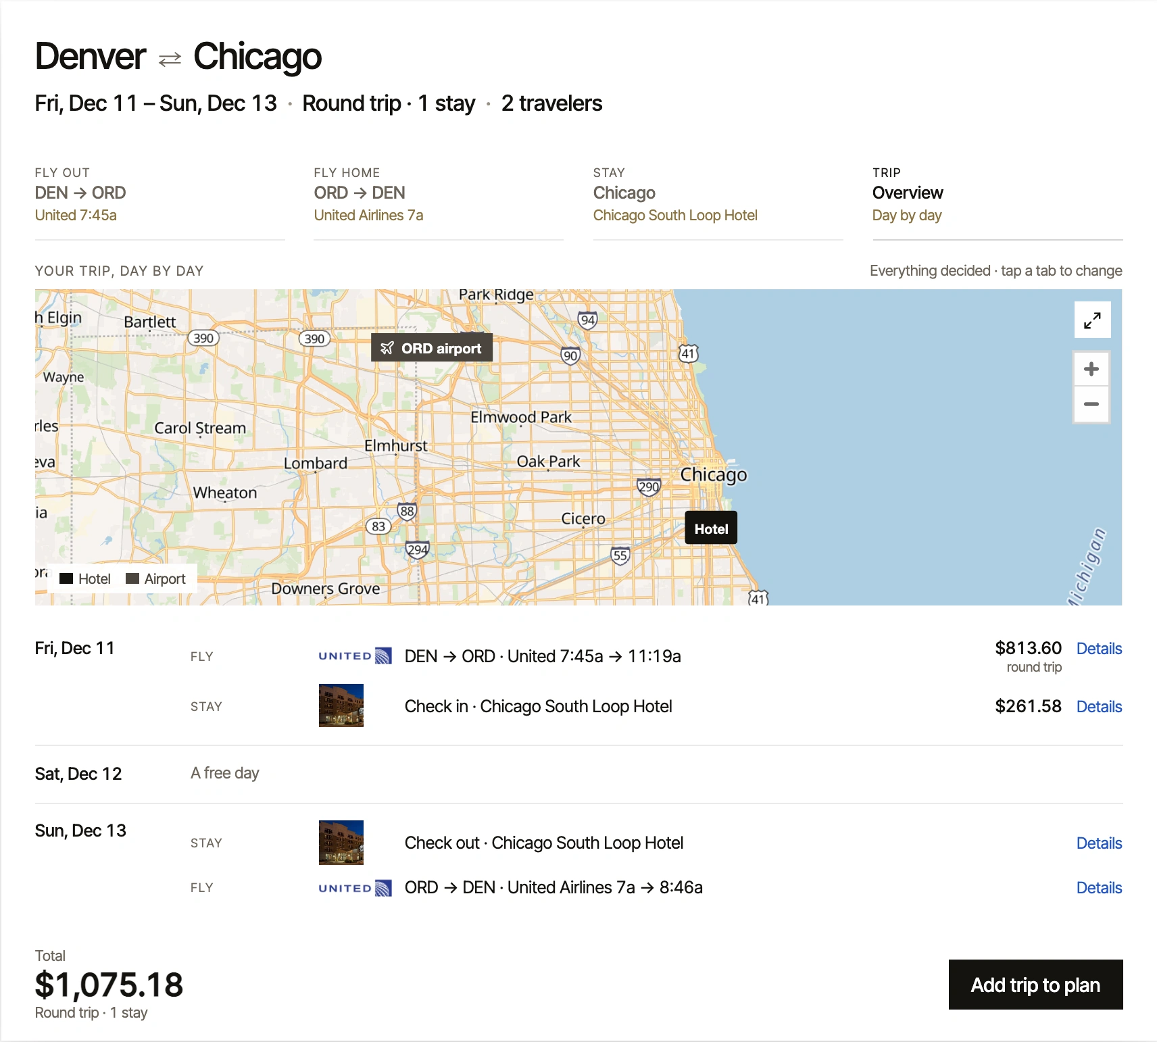Select the Trip Overview tab
This screenshot has height=1042, width=1157.
pyautogui.click(x=998, y=203)
